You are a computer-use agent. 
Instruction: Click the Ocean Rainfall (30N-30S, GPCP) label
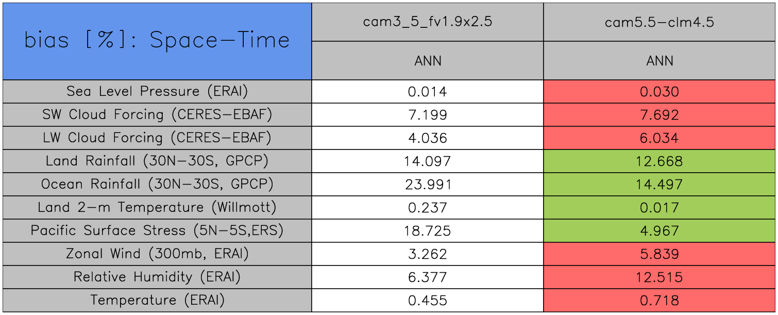coord(157,184)
